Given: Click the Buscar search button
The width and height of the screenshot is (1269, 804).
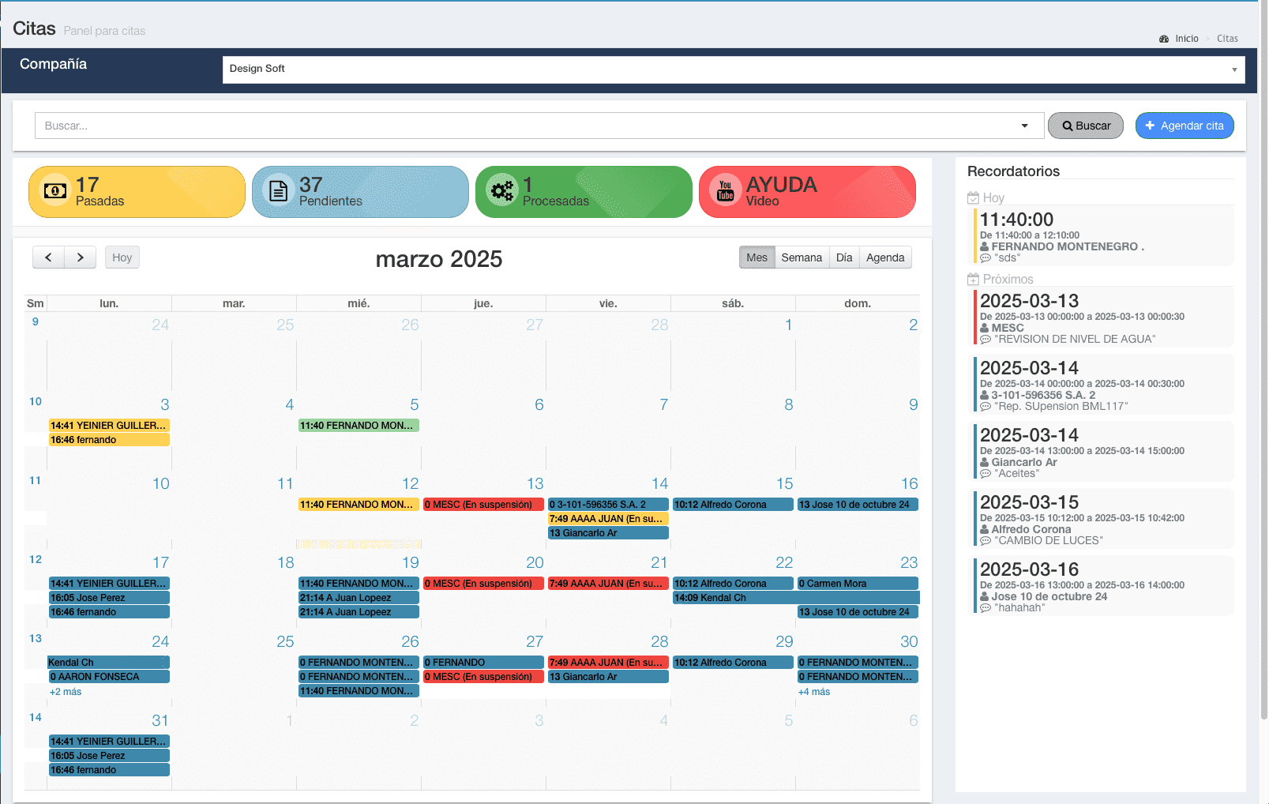Looking at the screenshot, I should click(1085, 126).
